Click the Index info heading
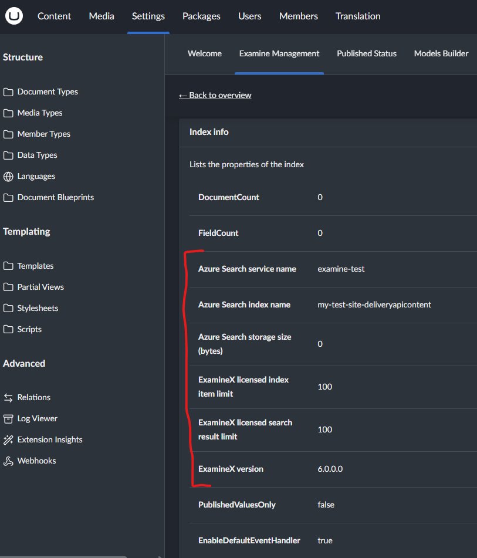477x558 pixels. click(209, 132)
